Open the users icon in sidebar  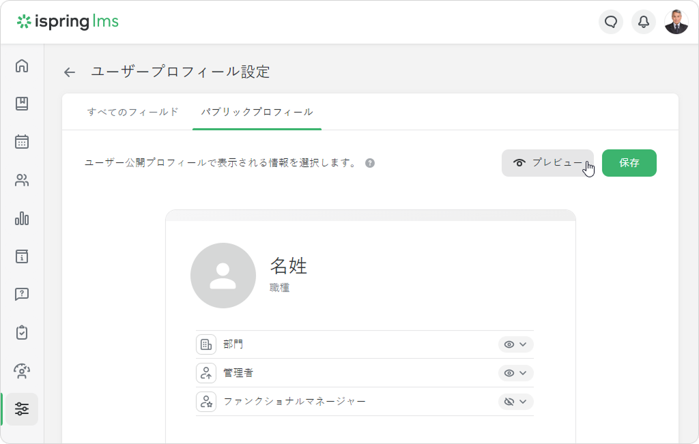click(22, 181)
